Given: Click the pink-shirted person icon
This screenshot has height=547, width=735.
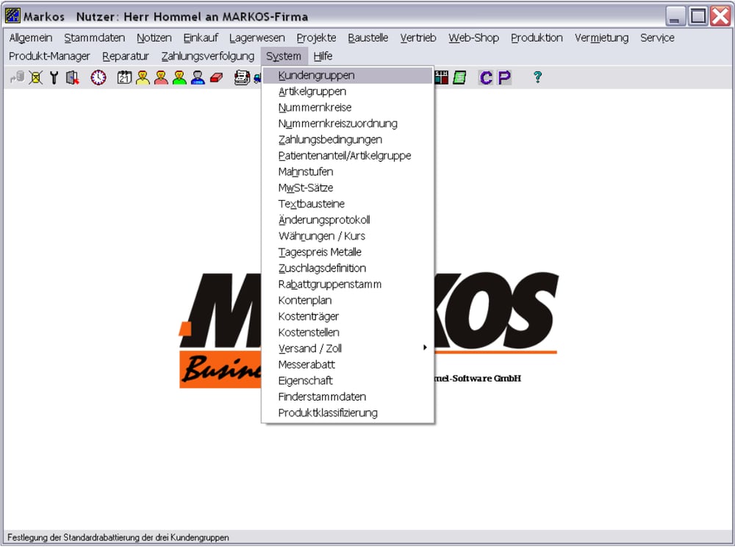Looking at the screenshot, I should [161, 77].
